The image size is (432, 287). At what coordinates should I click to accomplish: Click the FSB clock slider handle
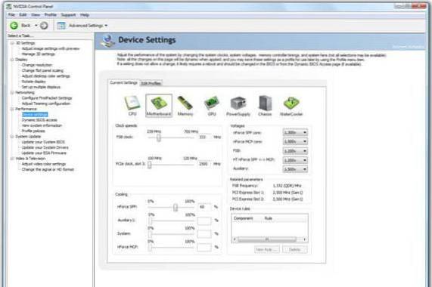(x=159, y=137)
